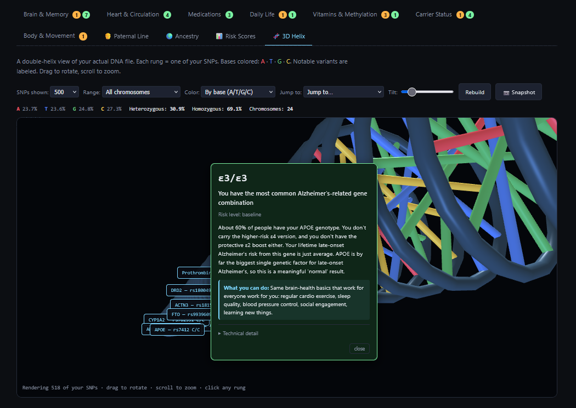Click the Homozygous 69.1% stat
Image resolution: width=576 pixels, height=408 pixels.
217,109
